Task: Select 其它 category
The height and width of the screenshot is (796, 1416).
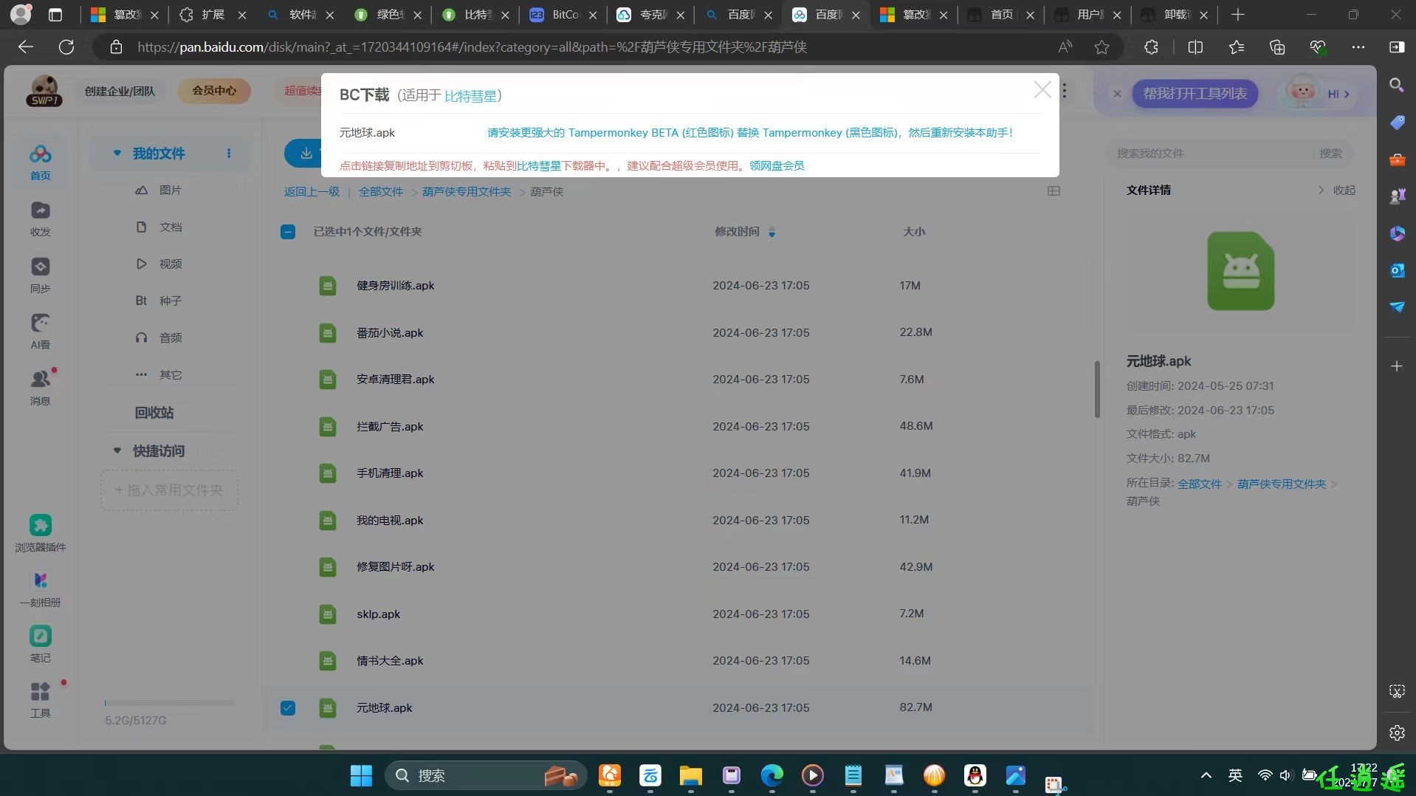Action: 171,375
